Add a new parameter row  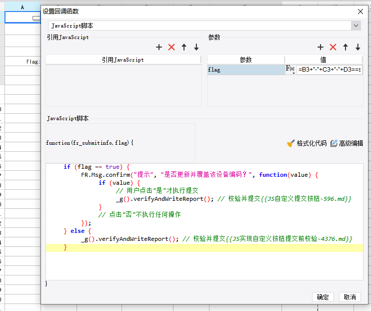pos(320,47)
